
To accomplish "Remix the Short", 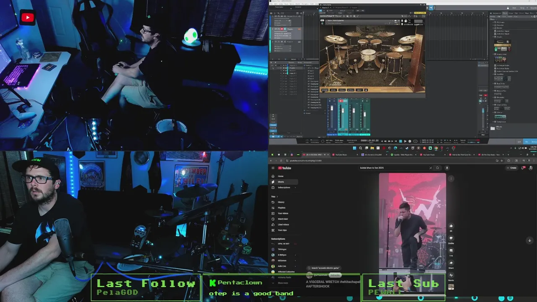I will 451,275.
